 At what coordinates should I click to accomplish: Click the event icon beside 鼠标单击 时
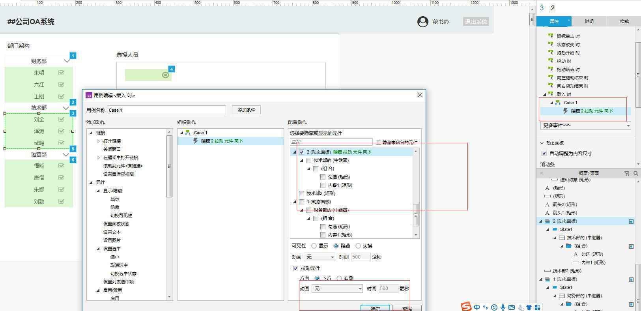tap(551, 36)
